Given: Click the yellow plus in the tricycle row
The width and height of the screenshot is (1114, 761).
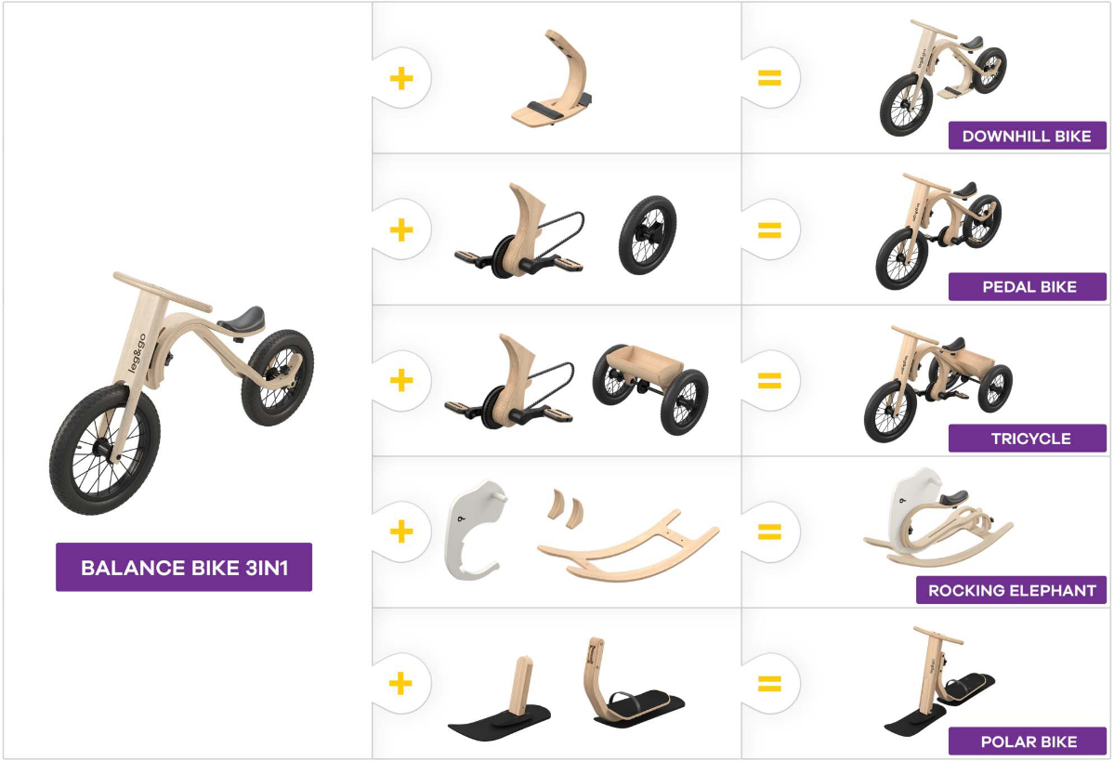Looking at the screenshot, I should click(401, 380).
